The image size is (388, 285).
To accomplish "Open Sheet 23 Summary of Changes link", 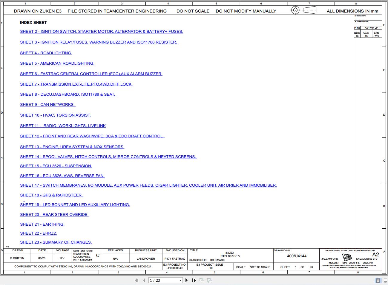I will (x=56, y=242).
